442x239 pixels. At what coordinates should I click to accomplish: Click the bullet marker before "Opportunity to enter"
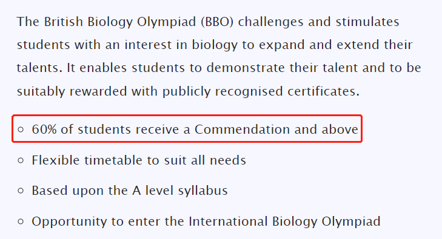coord(21,221)
